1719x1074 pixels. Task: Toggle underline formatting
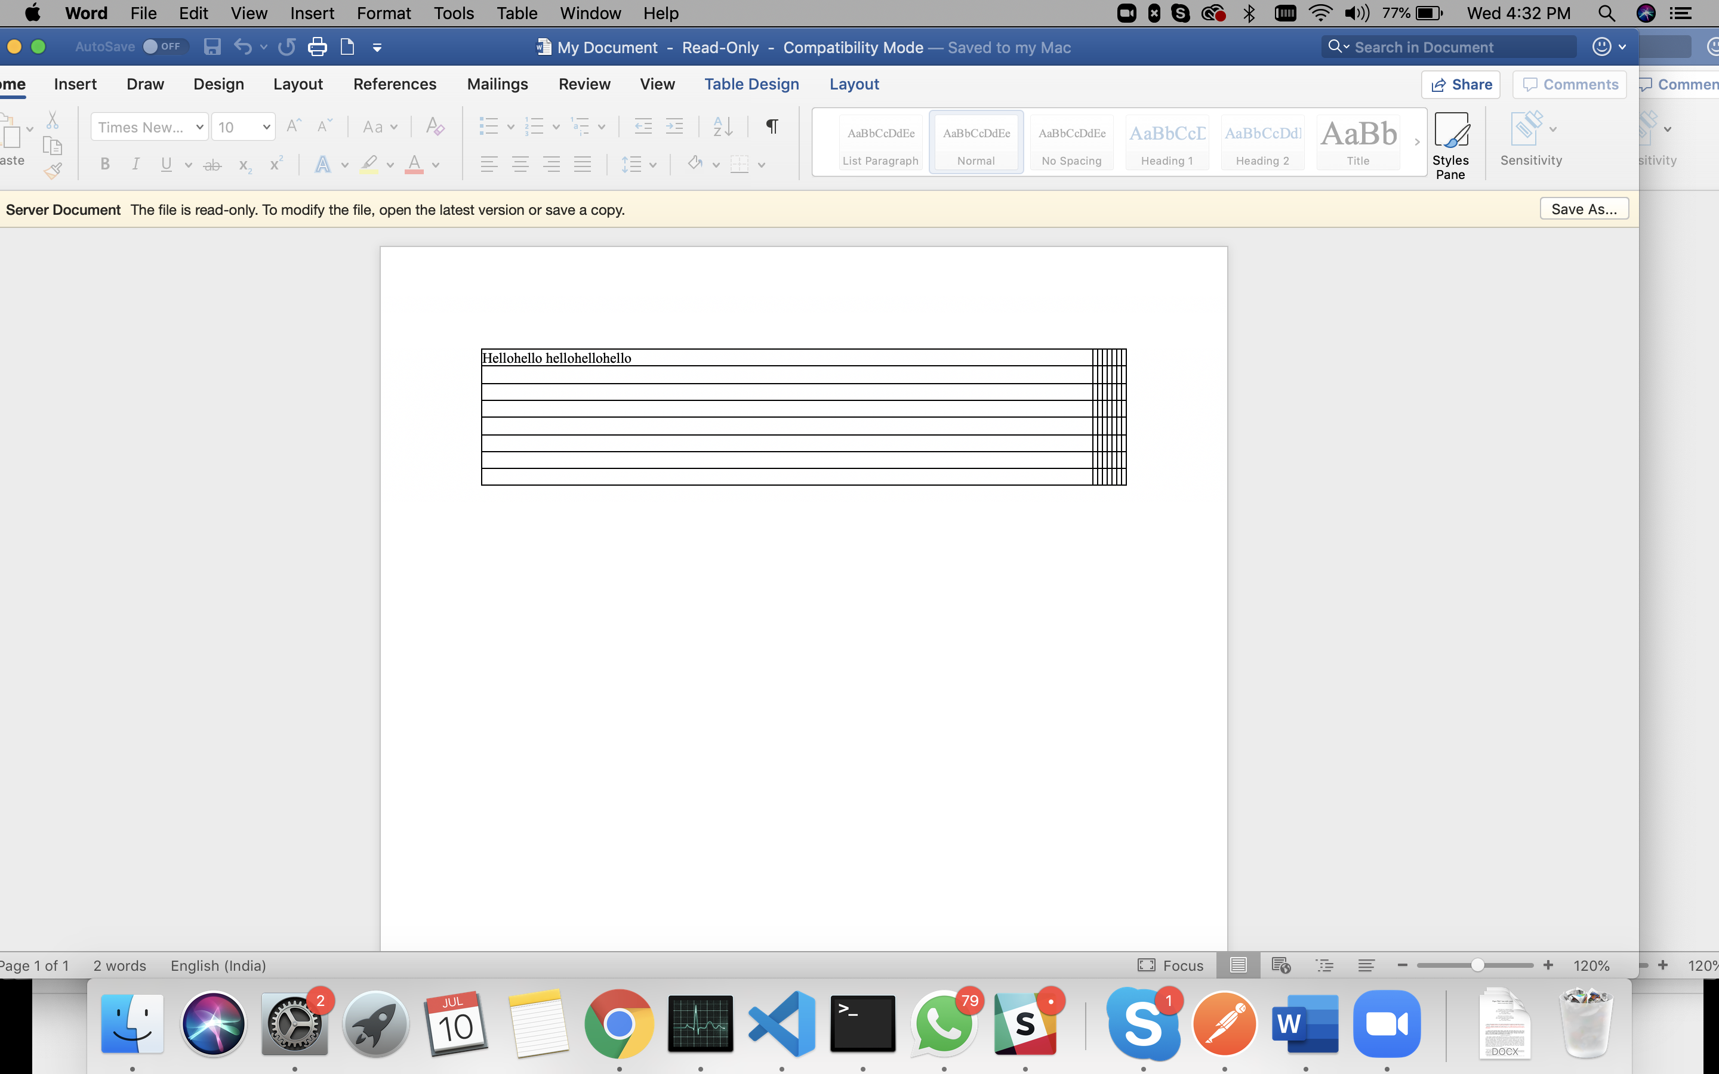(x=166, y=165)
